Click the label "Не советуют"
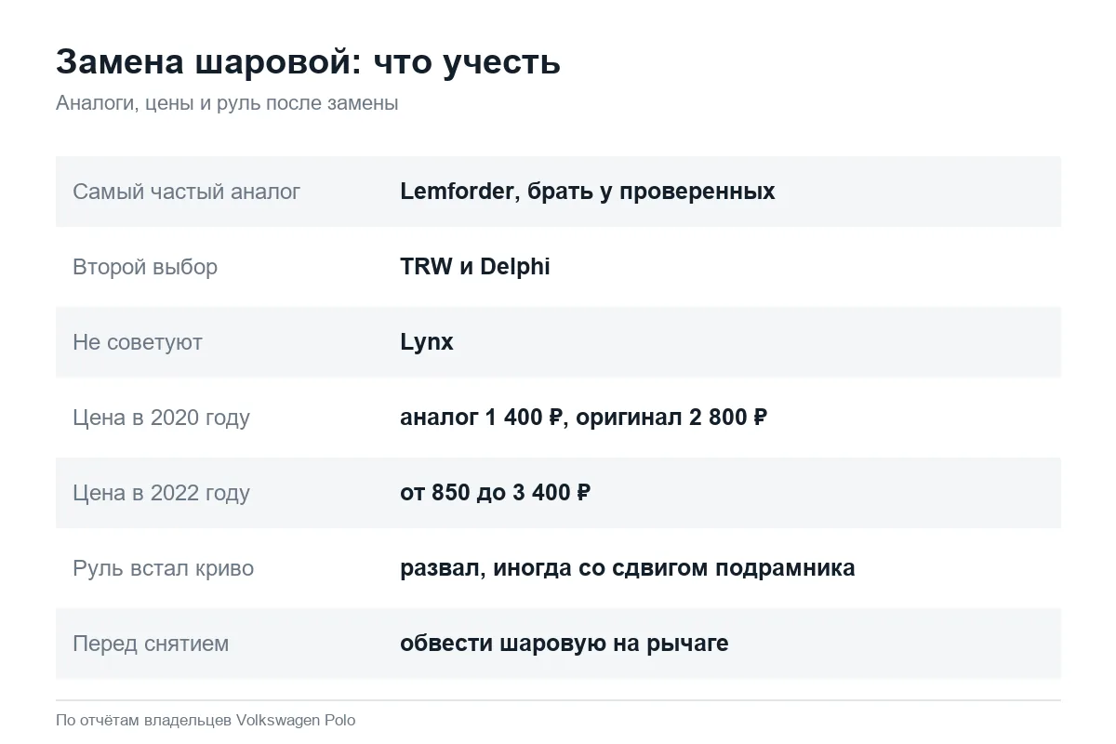Image resolution: width=1116 pixels, height=744 pixels. coord(138,342)
